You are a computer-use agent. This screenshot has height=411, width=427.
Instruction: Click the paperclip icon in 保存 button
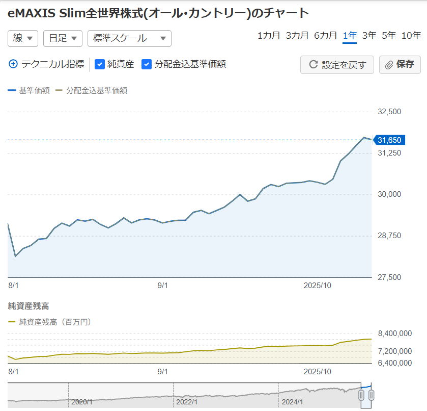389,65
